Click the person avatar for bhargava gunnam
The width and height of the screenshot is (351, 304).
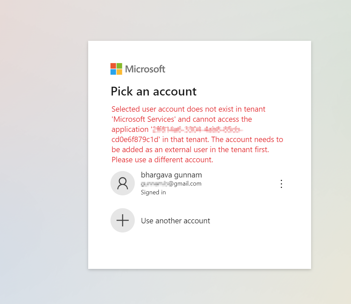pyautogui.click(x=123, y=183)
